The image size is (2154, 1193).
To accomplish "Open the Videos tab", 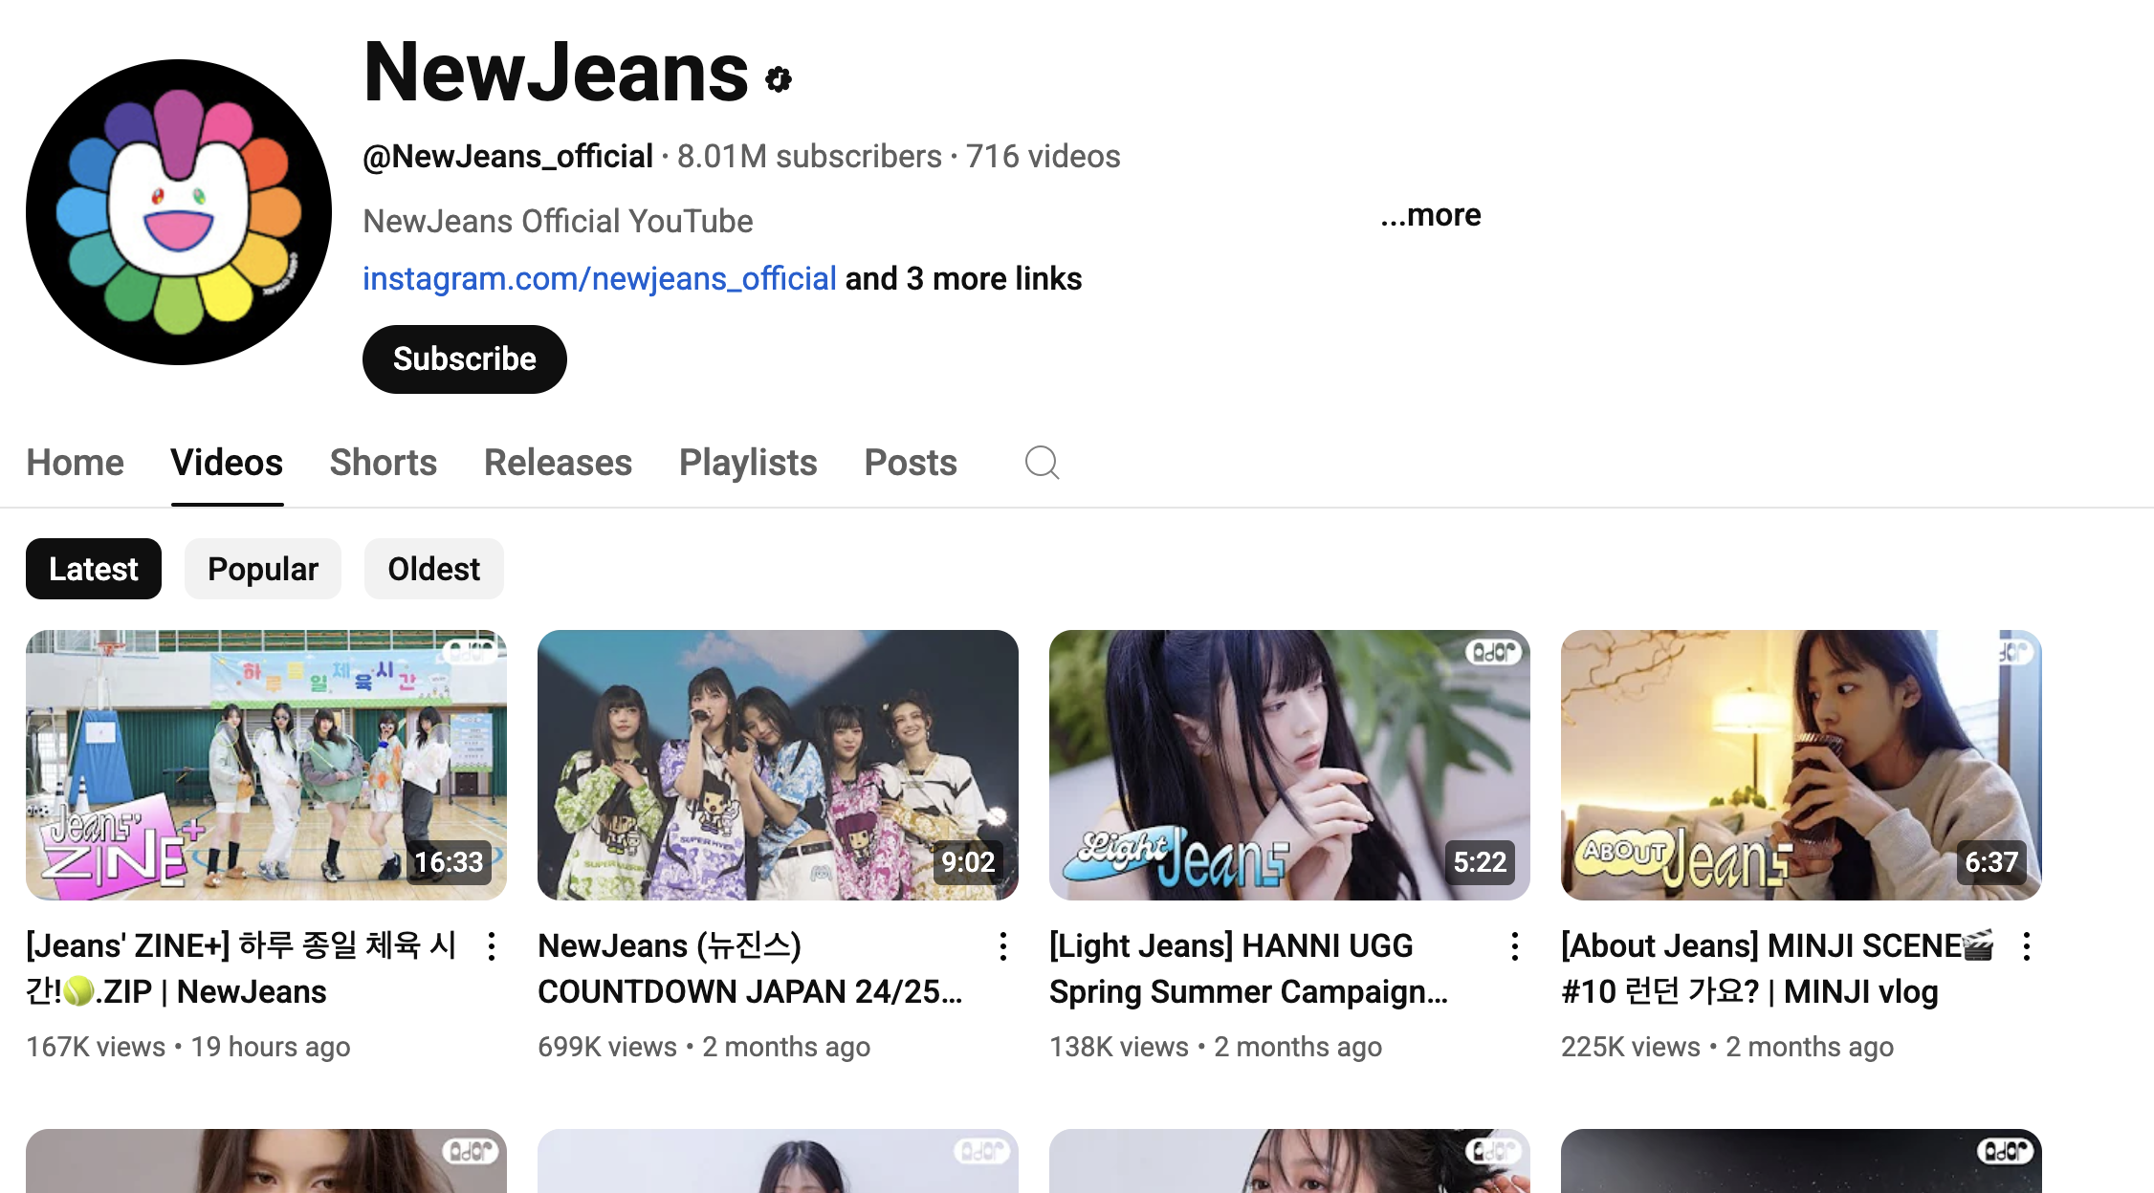I will tap(227, 463).
